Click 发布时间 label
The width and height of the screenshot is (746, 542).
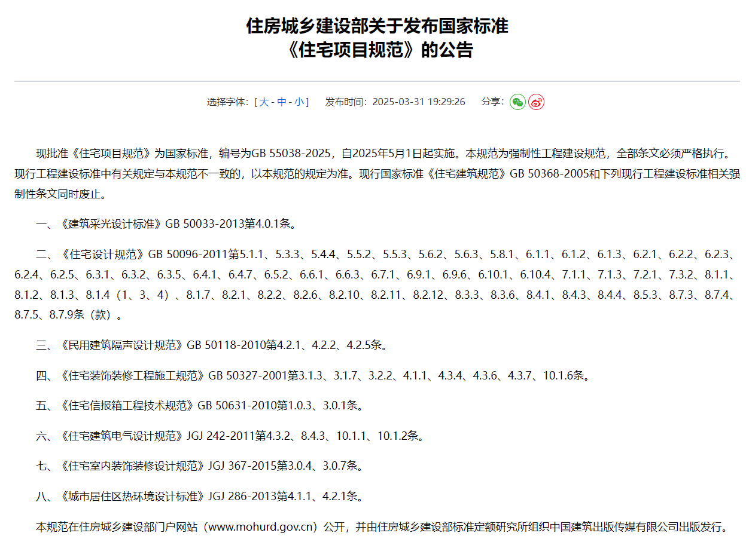(346, 102)
